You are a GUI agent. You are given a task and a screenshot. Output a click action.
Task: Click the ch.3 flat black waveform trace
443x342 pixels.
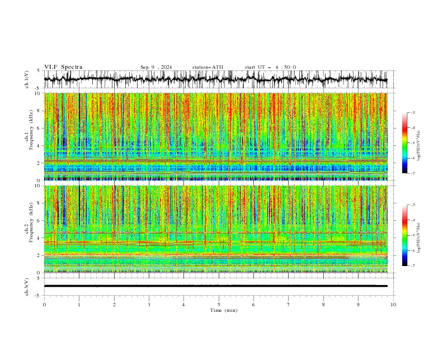click(215, 286)
